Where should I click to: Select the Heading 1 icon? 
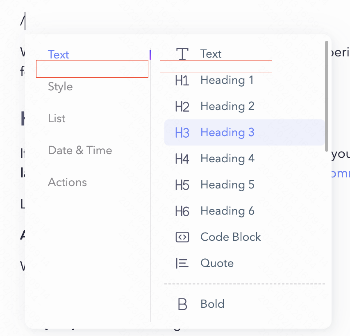point(182,80)
